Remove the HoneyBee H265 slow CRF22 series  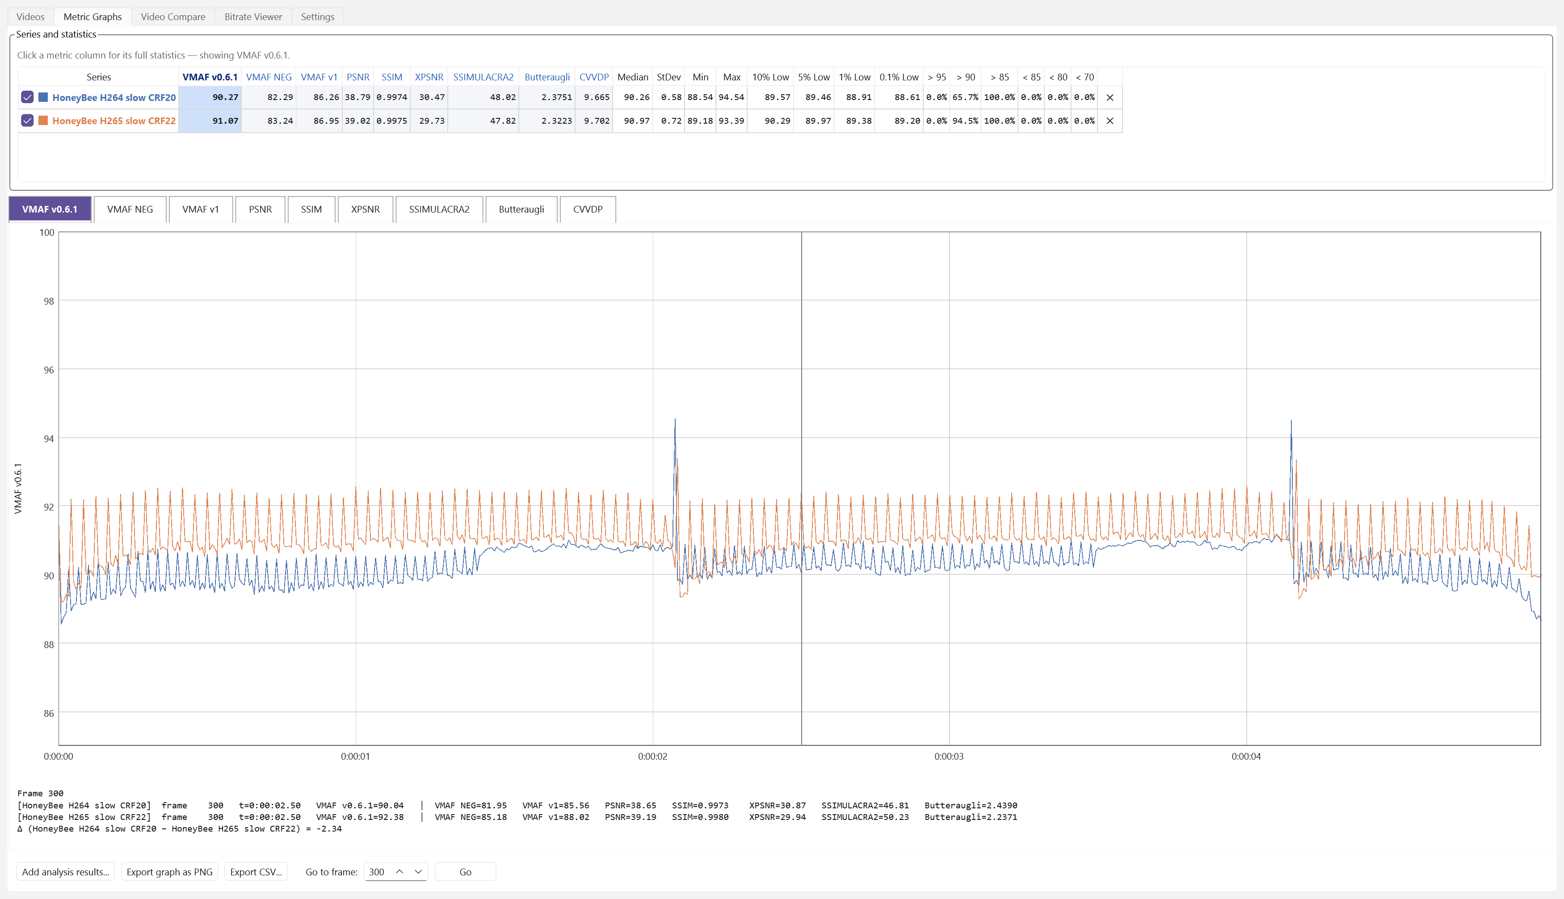point(1110,121)
